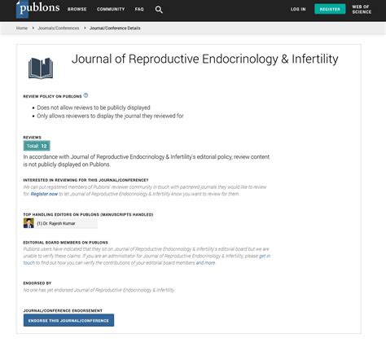Click the 'Editorial Board Members on Publons' heading
Viewport: 386px width, 351px height.
tap(66, 243)
